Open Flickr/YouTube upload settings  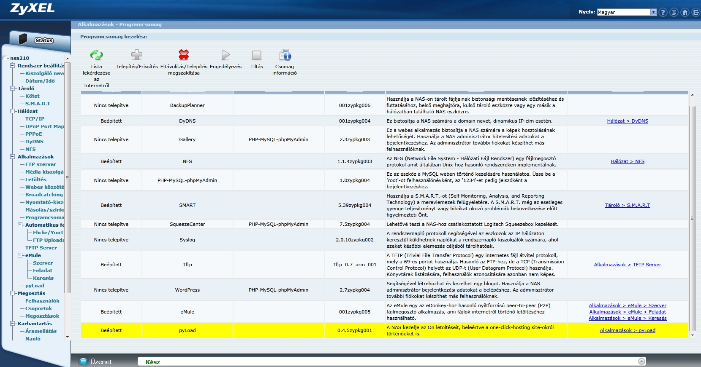[x=48, y=233]
